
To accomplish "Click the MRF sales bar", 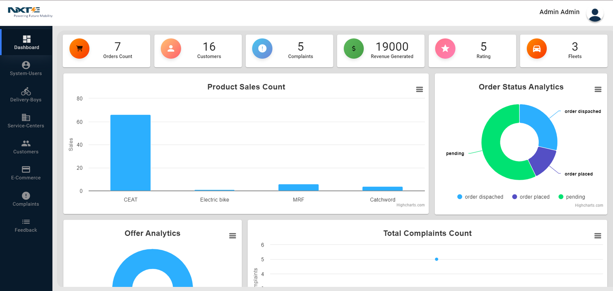I will point(298,187).
